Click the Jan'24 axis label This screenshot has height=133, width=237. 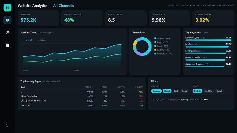coord(26,70)
